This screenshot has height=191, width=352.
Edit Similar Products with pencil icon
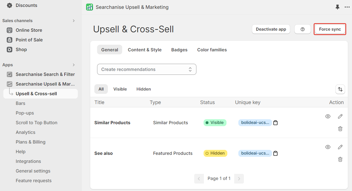[340, 116]
